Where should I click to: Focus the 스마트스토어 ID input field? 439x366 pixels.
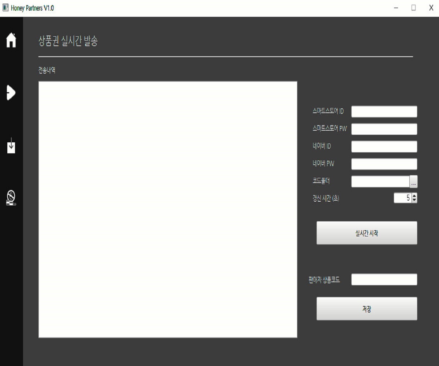[x=384, y=112]
